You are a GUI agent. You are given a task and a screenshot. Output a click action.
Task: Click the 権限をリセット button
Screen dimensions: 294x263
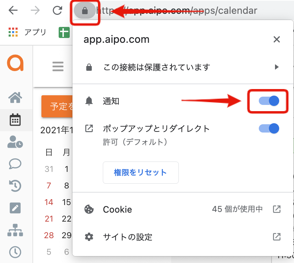click(x=141, y=172)
